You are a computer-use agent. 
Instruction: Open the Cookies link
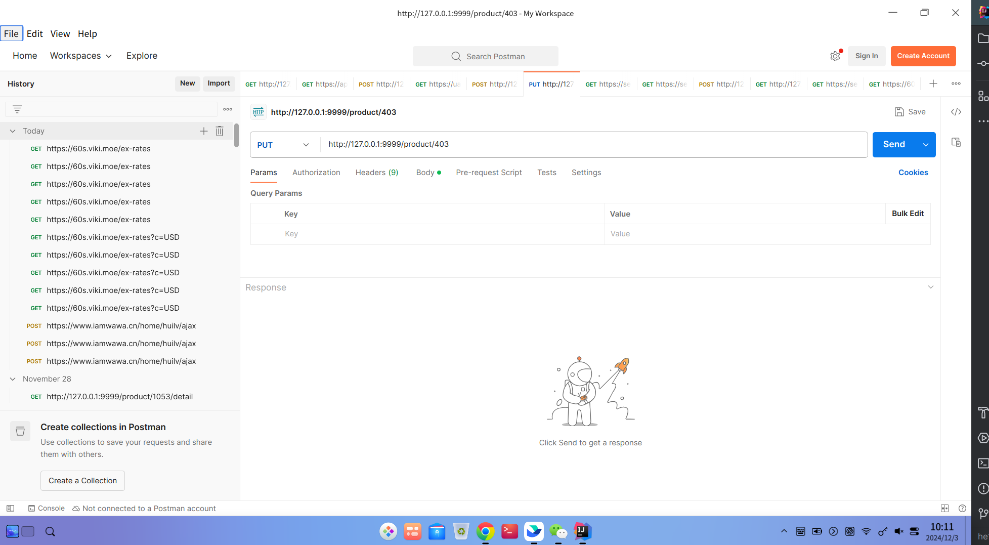pos(913,173)
